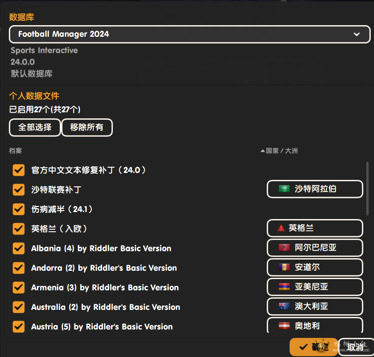Screen dimensions: 374x357
Task: Open the 澳大利亚 country selector
Action: (315, 306)
